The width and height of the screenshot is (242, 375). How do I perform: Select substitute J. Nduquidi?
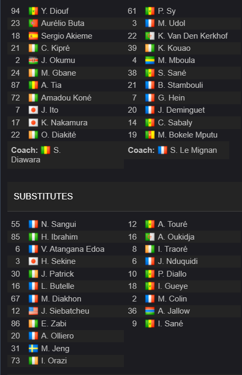178,261
